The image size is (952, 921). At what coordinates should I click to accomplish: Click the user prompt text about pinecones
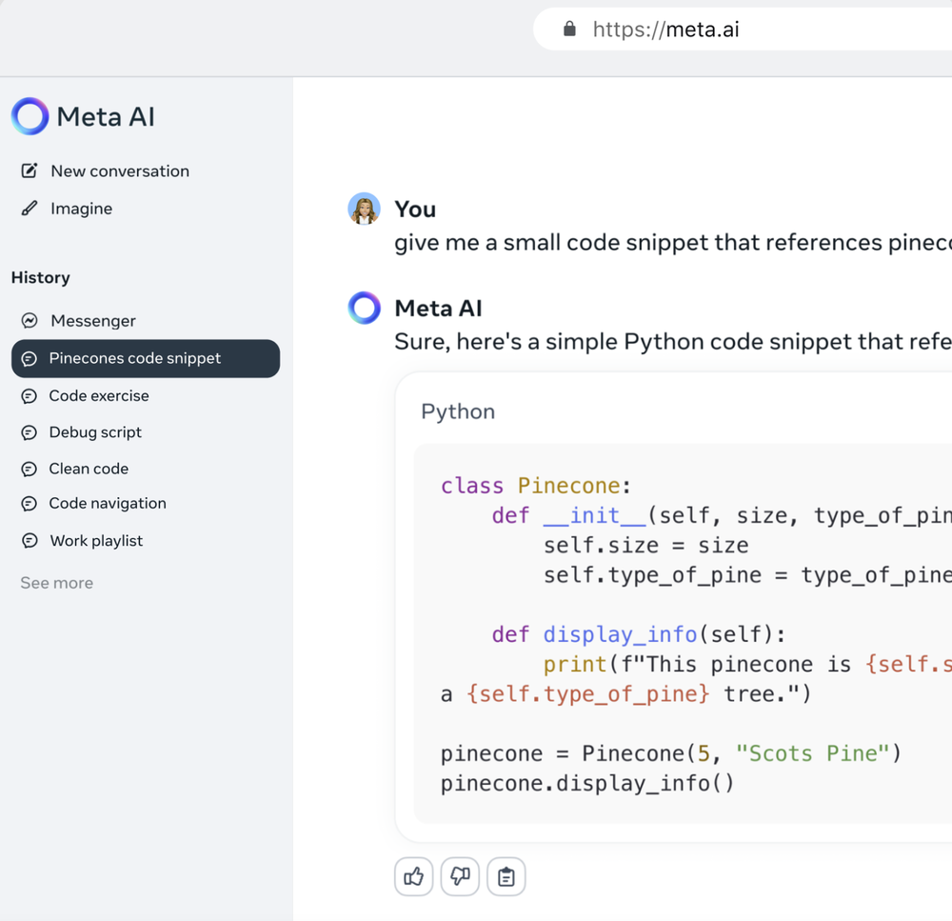pyautogui.click(x=673, y=243)
